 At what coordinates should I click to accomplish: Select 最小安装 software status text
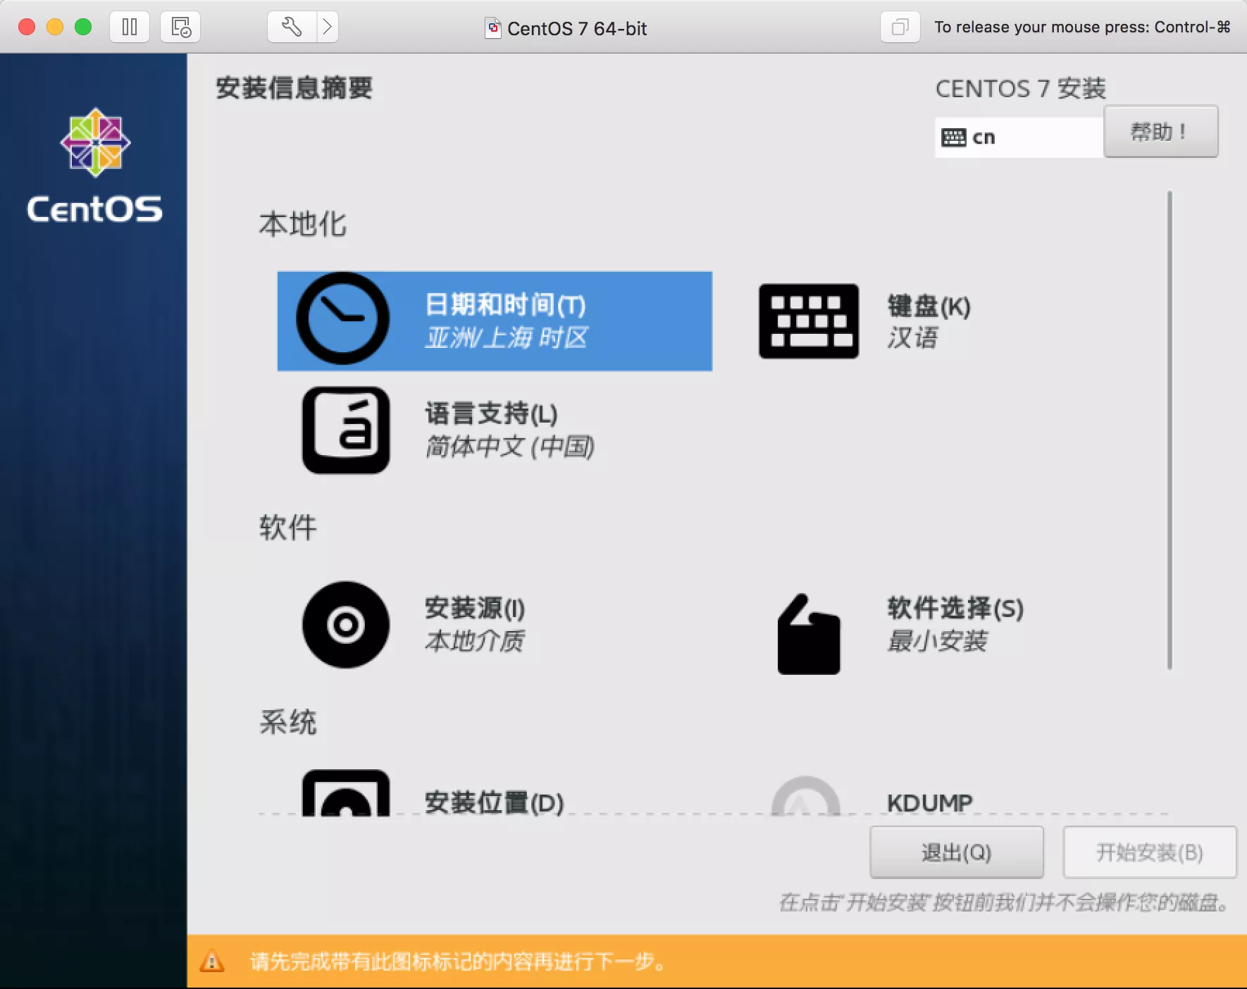[x=937, y=641]
